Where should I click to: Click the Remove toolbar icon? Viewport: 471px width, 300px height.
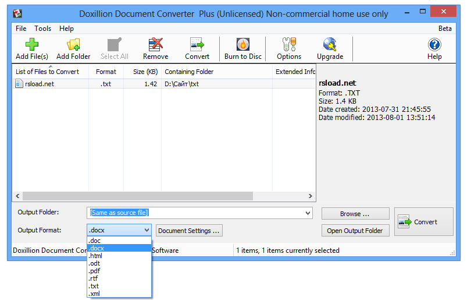coord(156,44)
